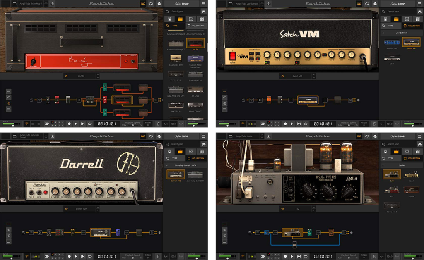Open Satch VM amp model selector arrows
The width and height of the screenshot is (424, 260).
tap(314, 76)
